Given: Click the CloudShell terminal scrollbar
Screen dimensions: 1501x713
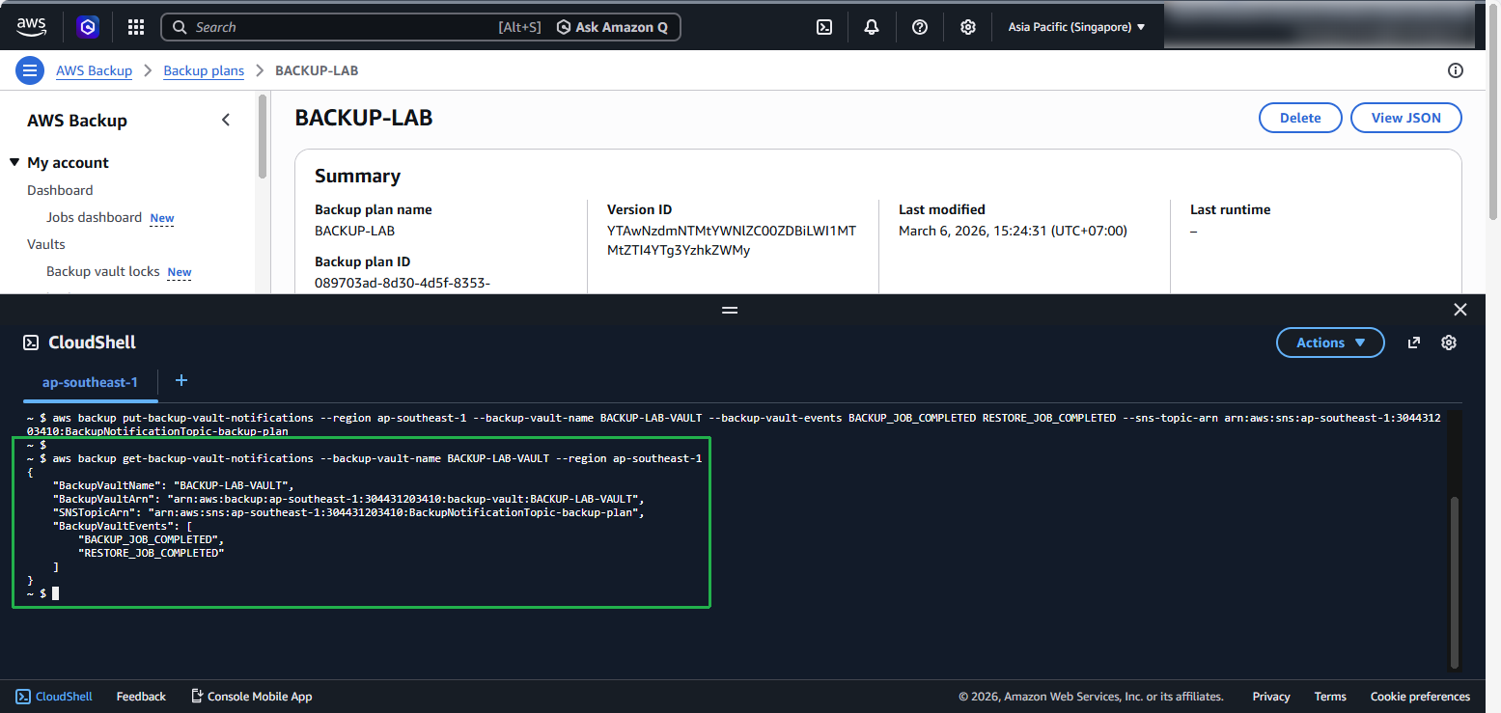Looking at the screenshot, I should point(1455,582).
